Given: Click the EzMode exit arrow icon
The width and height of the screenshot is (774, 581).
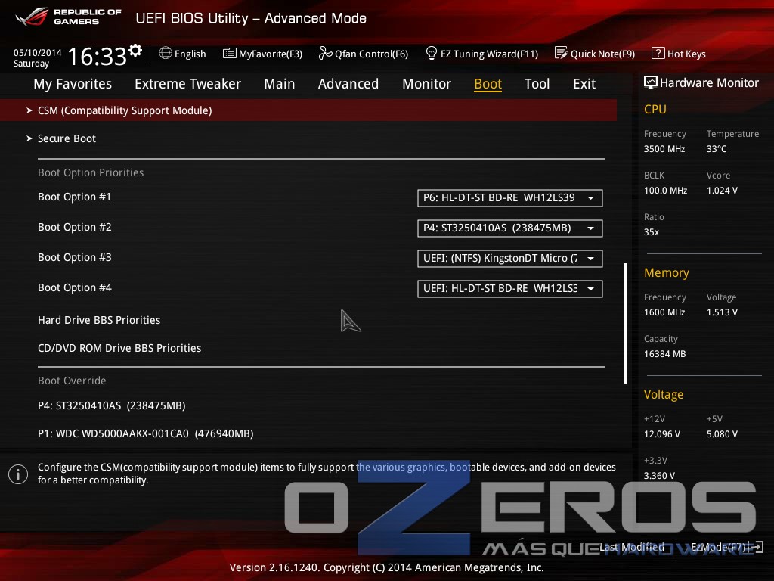Looking at the screenshot, I should pyautogui.click(x=757, y=547).
